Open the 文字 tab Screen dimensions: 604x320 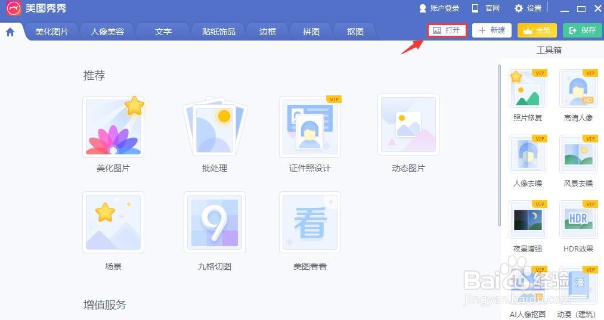(163, 32)
